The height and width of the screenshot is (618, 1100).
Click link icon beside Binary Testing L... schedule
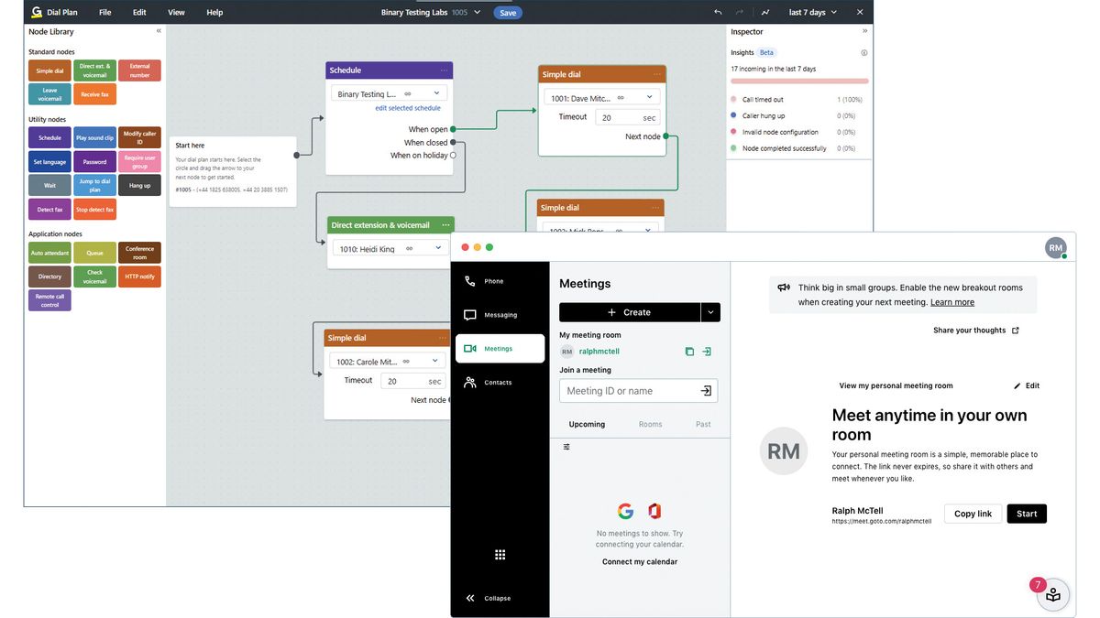tap(408, 93)
